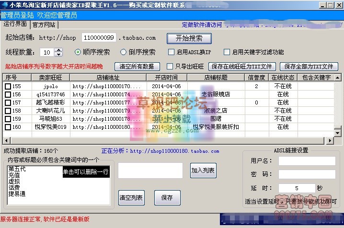
Task: Click the 开始搜索 button
Action: point(189,38)
